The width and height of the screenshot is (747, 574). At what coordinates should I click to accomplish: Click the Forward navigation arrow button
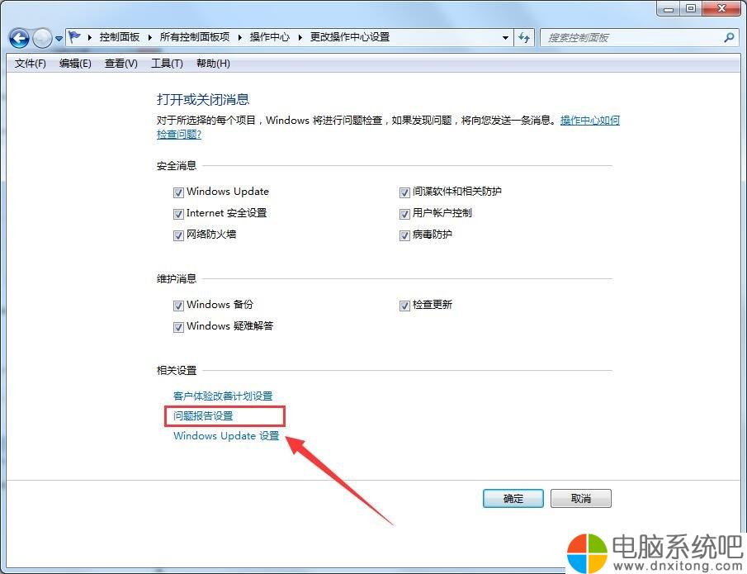pos(42,38)
